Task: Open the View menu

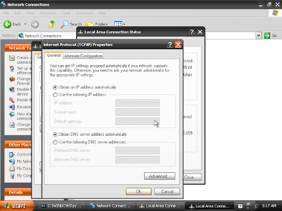Action: coord(30,13)
